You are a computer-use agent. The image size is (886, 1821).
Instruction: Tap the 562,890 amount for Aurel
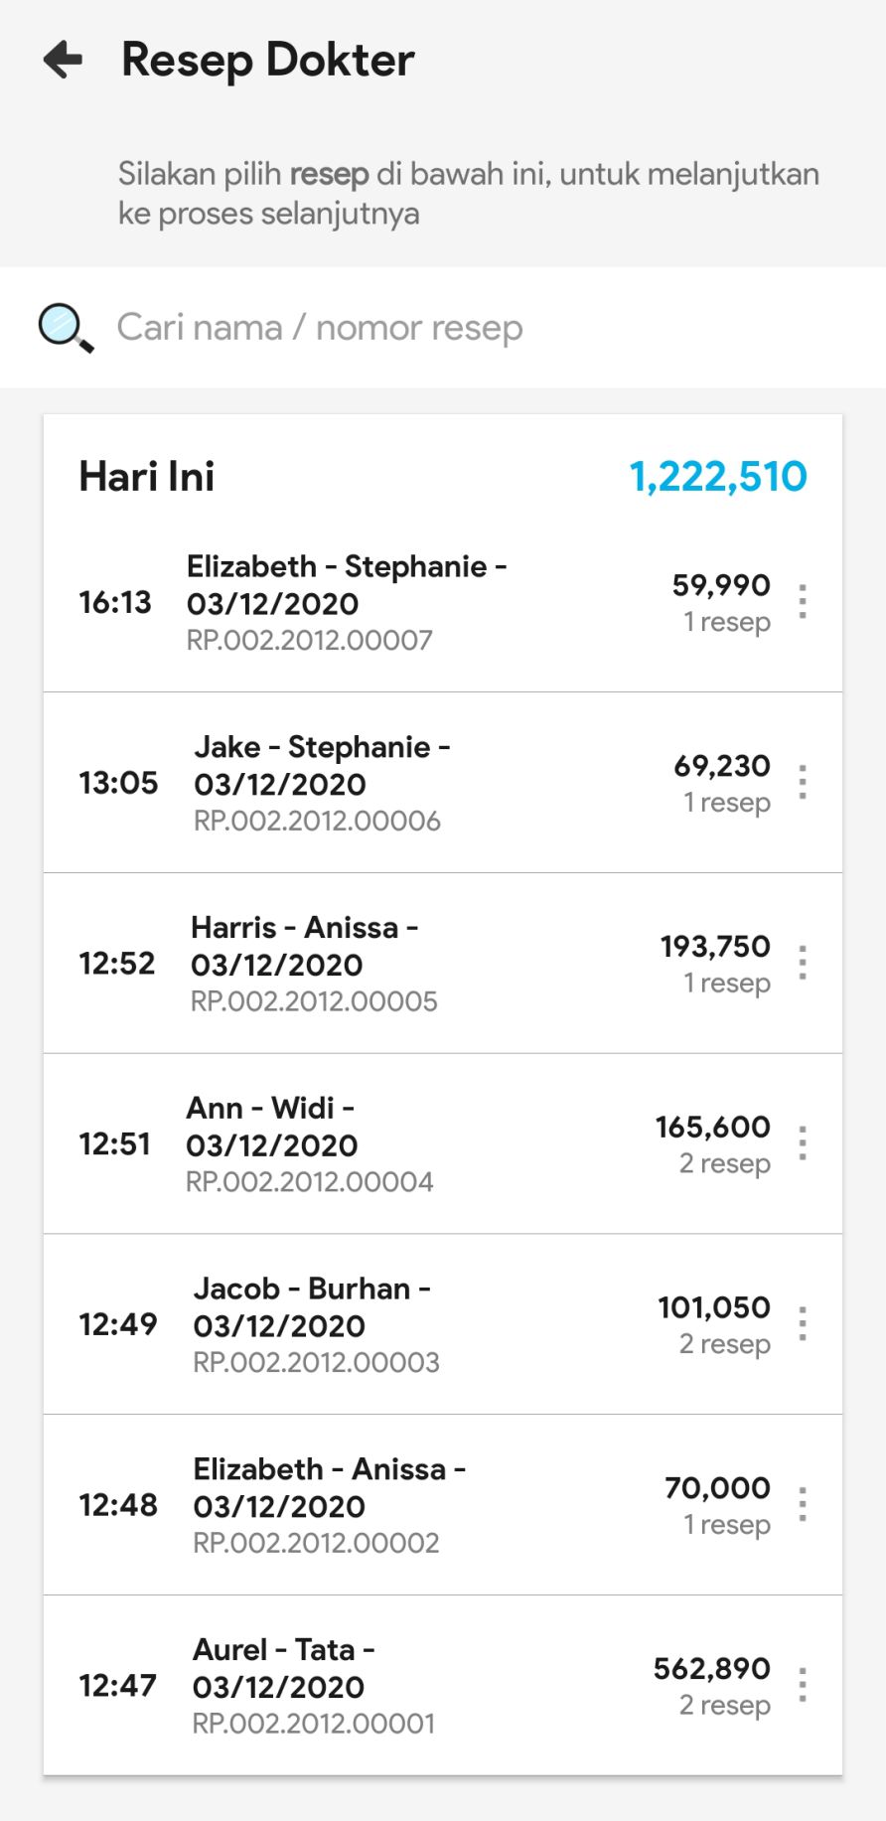711,1669
